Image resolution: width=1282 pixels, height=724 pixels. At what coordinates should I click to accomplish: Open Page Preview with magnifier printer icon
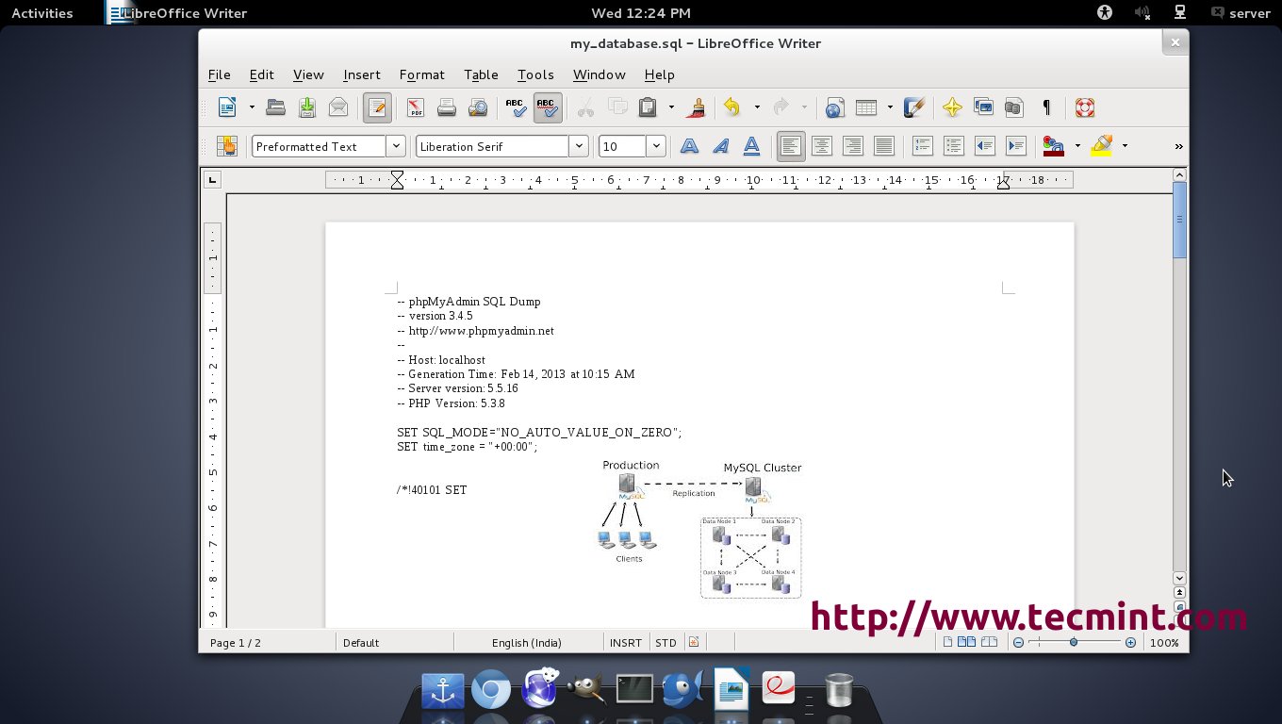[478, 107]
